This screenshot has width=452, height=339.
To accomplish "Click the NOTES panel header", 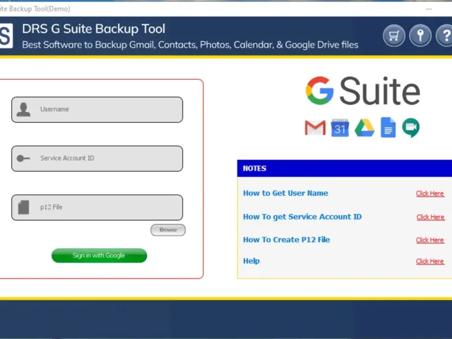I will [345, 168].
